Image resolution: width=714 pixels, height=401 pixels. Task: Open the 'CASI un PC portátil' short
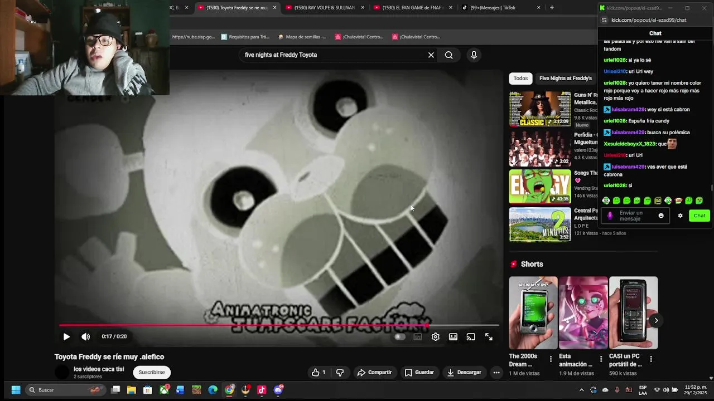tap(633, 312)
